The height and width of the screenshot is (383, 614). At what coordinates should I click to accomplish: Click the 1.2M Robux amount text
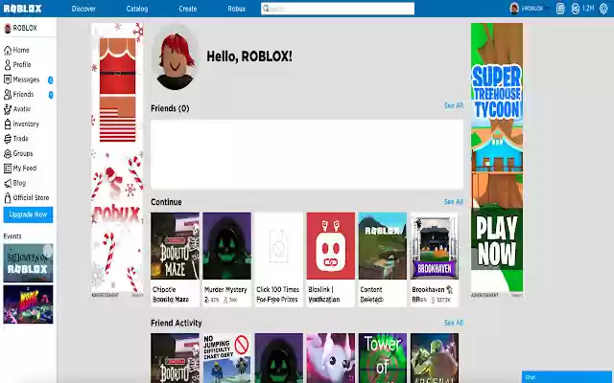point(588,9)
